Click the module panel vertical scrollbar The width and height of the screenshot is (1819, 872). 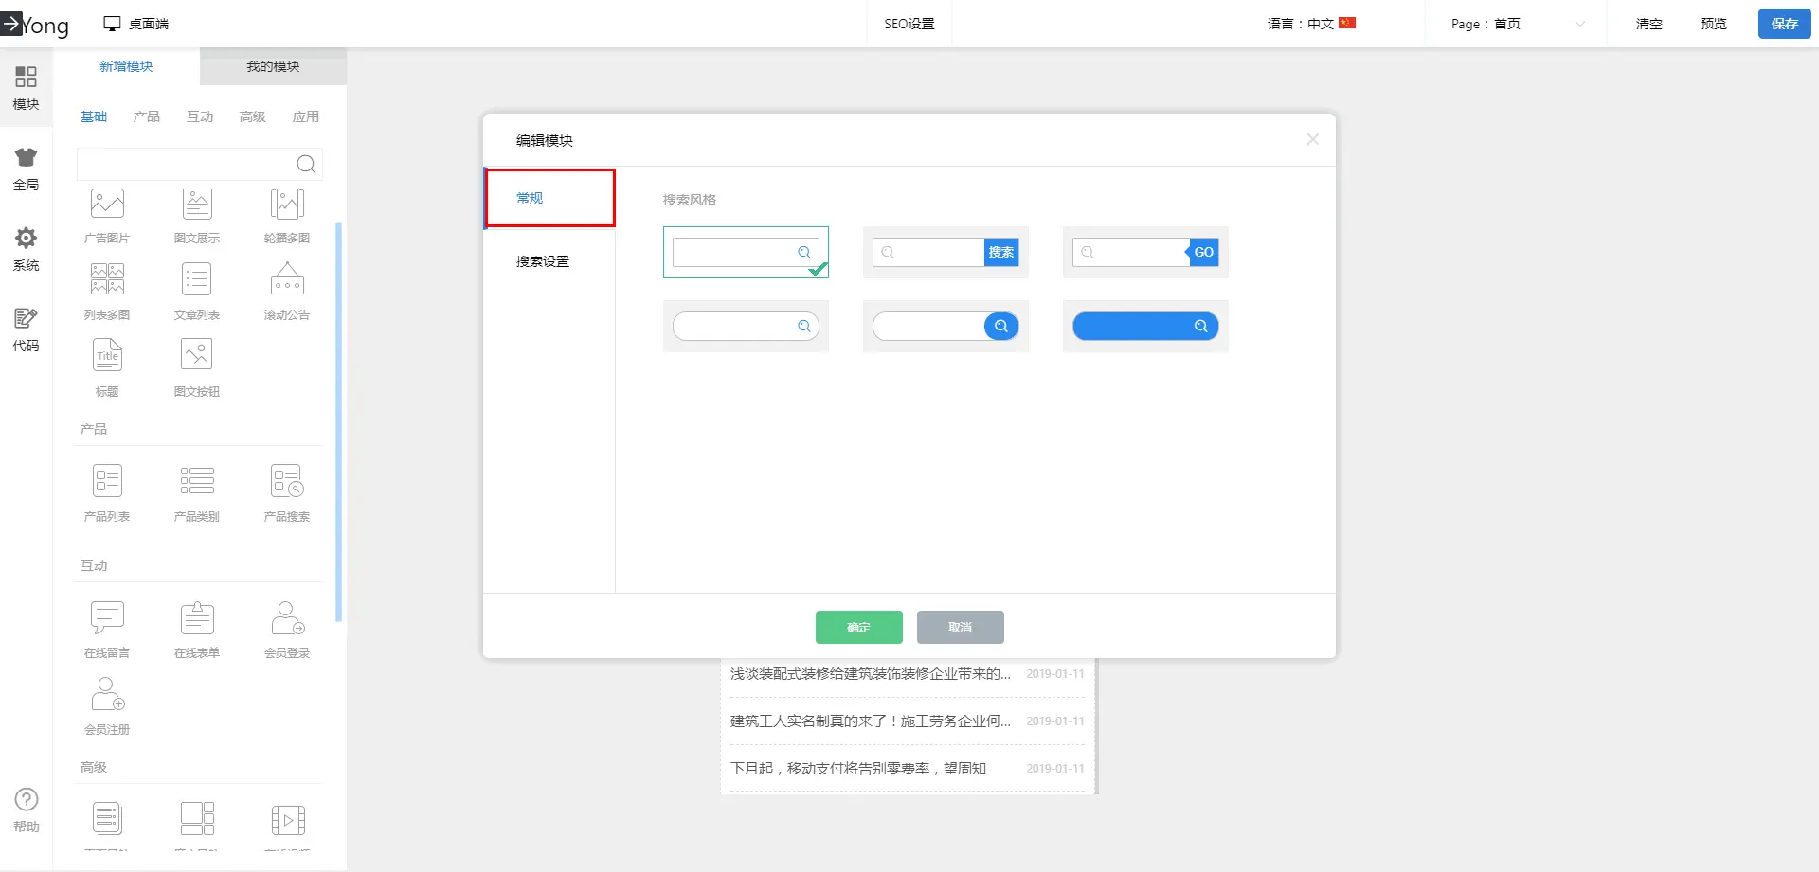(339, 421)
